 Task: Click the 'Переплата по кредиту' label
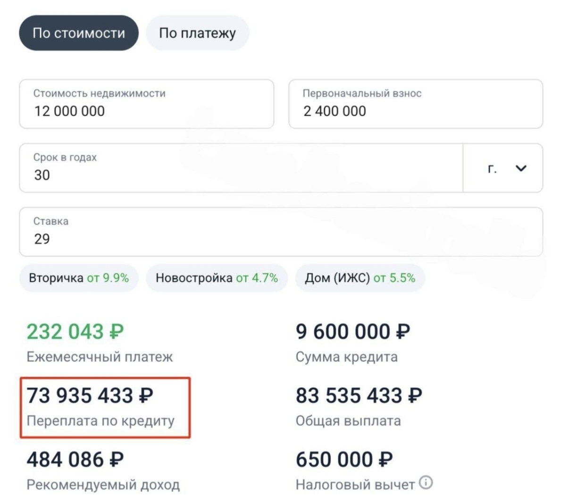point(100,421)
